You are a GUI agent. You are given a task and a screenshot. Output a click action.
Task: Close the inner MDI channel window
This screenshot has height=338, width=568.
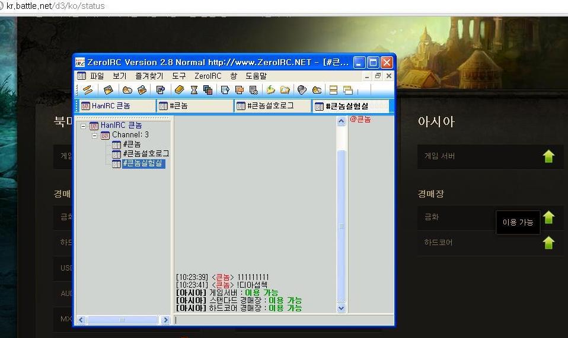(389, 76)
